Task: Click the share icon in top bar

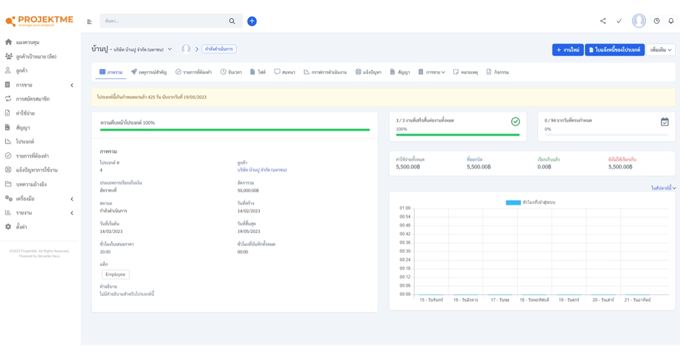Action: pyautogui.click(x=602, y=21)
